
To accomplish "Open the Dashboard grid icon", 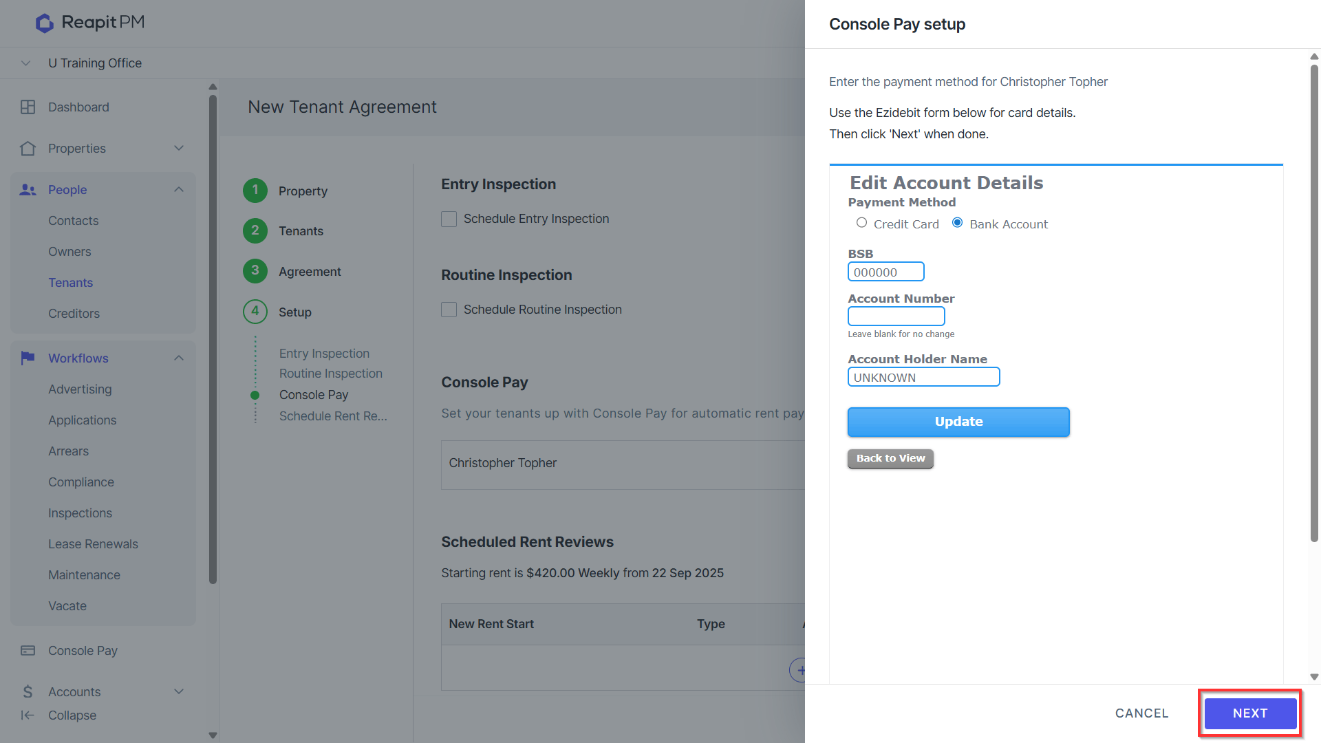I will pyautogui.click(x=28, y=107).
